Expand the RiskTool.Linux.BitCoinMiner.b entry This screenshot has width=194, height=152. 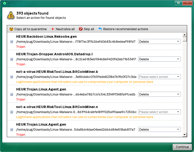(11, 77)
